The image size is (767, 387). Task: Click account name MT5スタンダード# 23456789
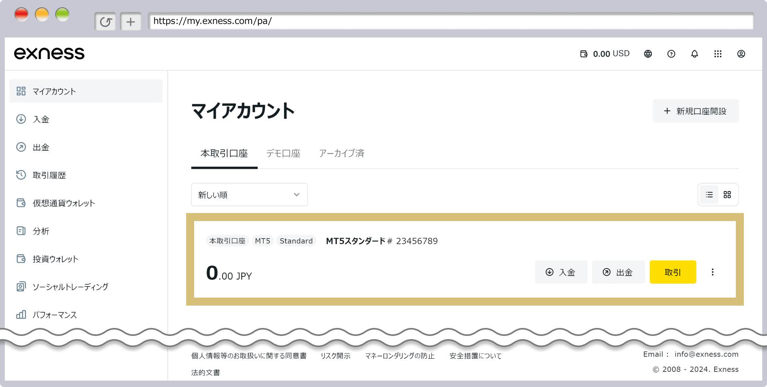click(382, 241)
